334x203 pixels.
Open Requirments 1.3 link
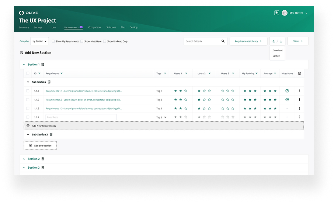click(x=84, y=108)
